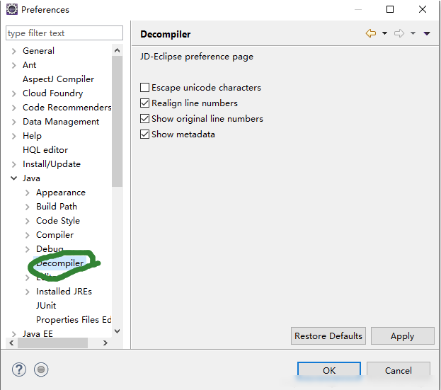Click the Help question mark icon
The width and height of the screenshot is (441, 390).
click(19, 369)
